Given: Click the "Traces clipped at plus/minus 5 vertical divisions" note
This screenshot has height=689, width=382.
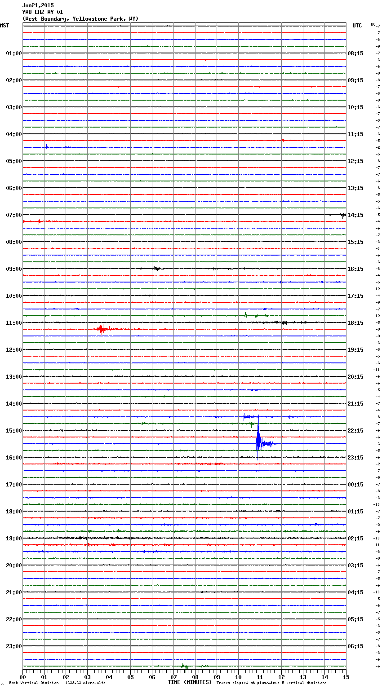Looking at the screenshot, I should [x=271, y=683].
